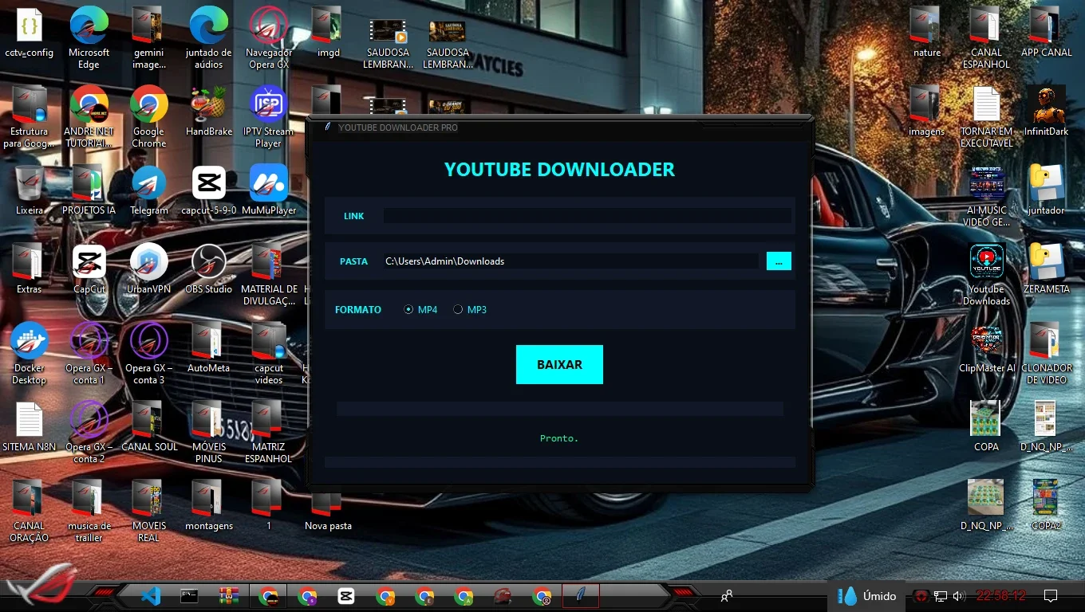Open Opera GX – conta 3 shortcut
This screenshot has width=1085, height=612.
click(149, 353)
